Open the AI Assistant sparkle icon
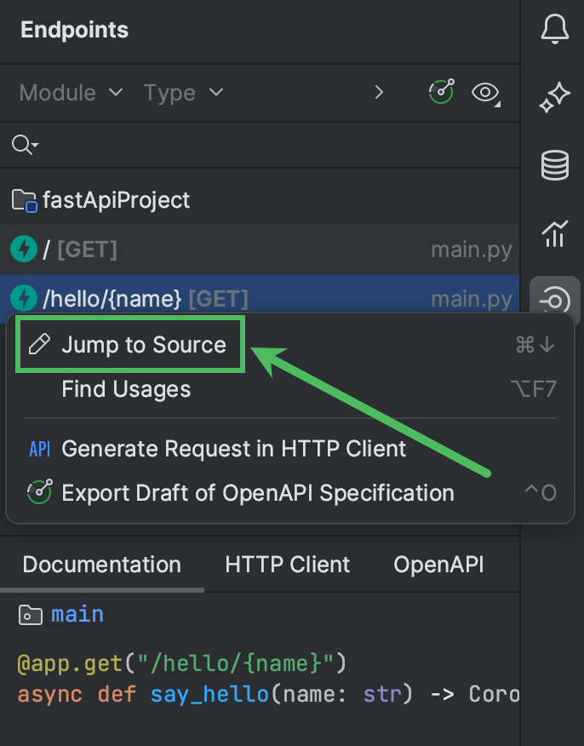Image resolution: width=584 pixels, height=746 pixels. click(554, 96)
